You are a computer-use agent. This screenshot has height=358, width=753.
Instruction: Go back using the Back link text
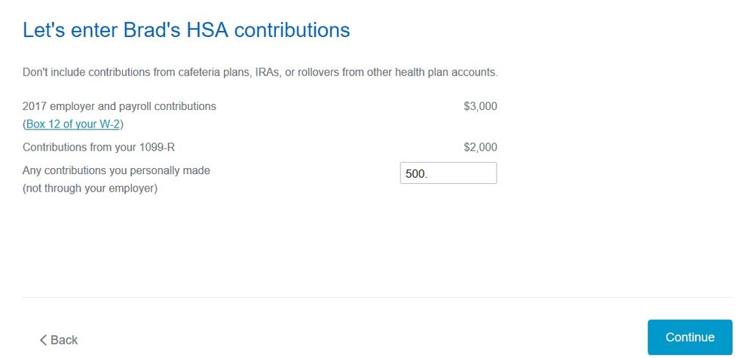[x=64, y=340]
